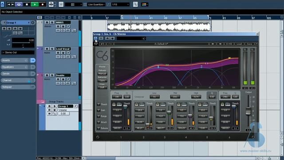Click band 4 Thresh fader handle
The width and height of the screenshot is (284, 160).
tap(190, 116)
